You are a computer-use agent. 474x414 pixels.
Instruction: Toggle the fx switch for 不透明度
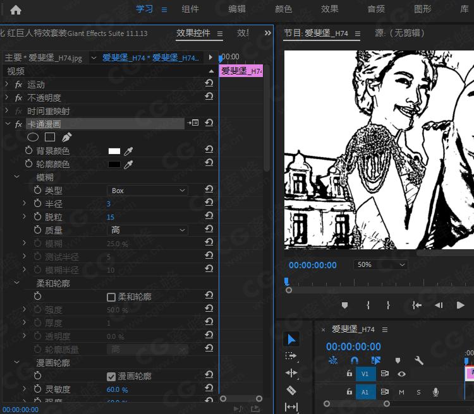coord(18,98)
